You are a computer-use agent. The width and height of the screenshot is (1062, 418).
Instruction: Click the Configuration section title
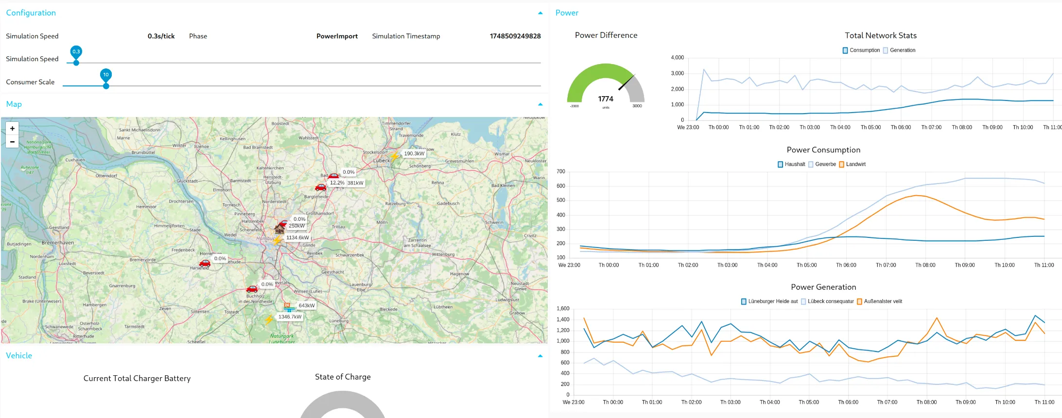31,13
